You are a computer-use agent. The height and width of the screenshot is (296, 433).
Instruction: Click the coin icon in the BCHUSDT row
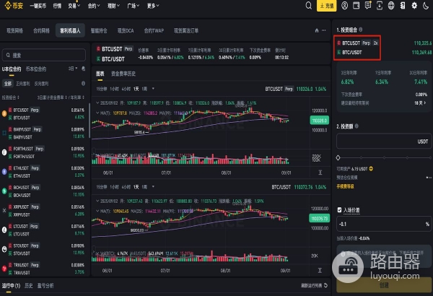point(4,191)
